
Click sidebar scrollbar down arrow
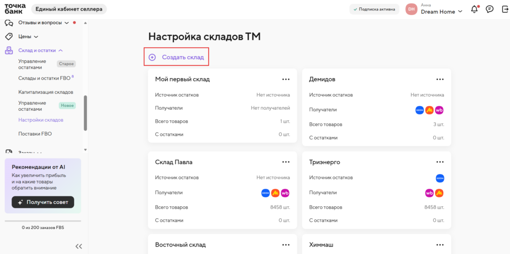coord(85,150)
